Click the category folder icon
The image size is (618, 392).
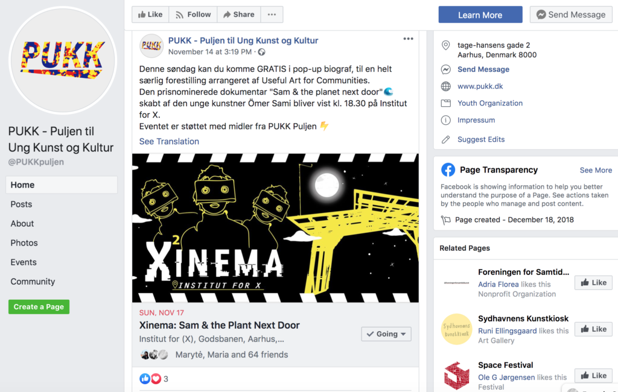tap(446, 103)
